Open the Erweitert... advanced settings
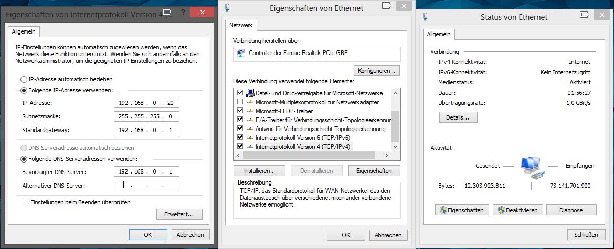This screenshot has height=249, width=614. pos(179,214)
